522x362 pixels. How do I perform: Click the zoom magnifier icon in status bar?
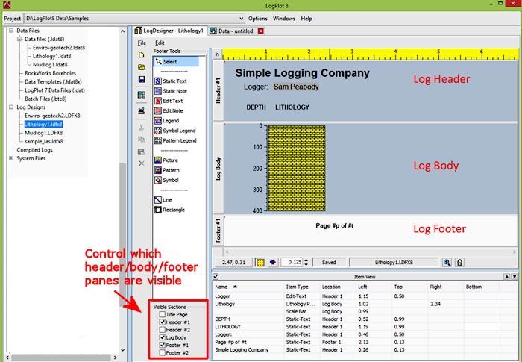(447, 263)
